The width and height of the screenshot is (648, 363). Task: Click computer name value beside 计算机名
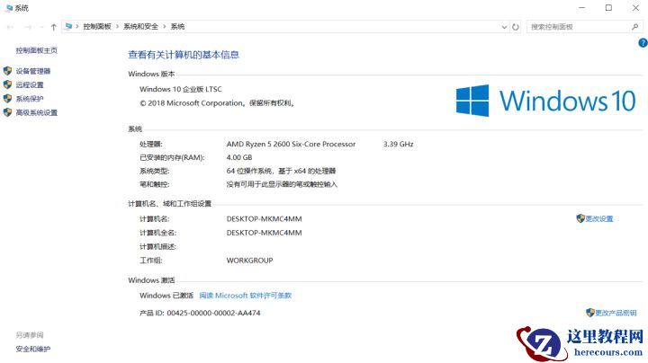coord(264,218)
